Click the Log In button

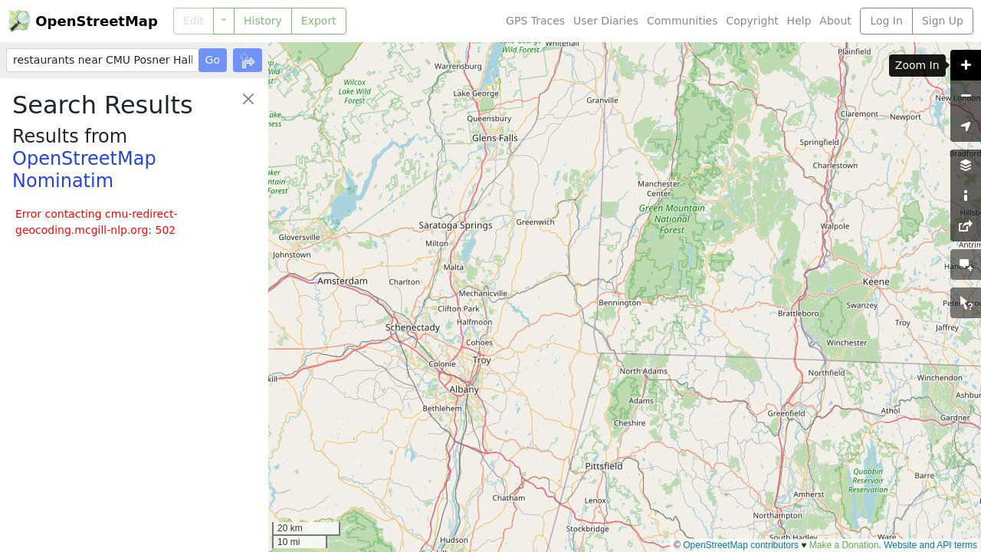[886, 21]
